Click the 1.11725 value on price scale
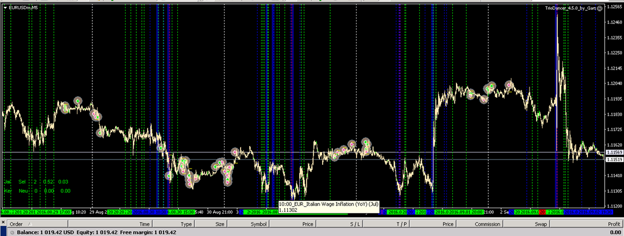624x236 pixels. point(615,130)
